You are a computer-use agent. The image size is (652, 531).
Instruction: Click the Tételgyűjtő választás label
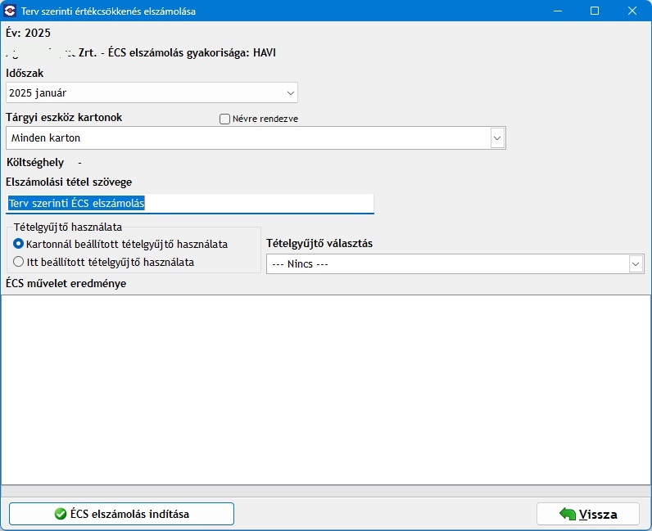click(319, 244)
